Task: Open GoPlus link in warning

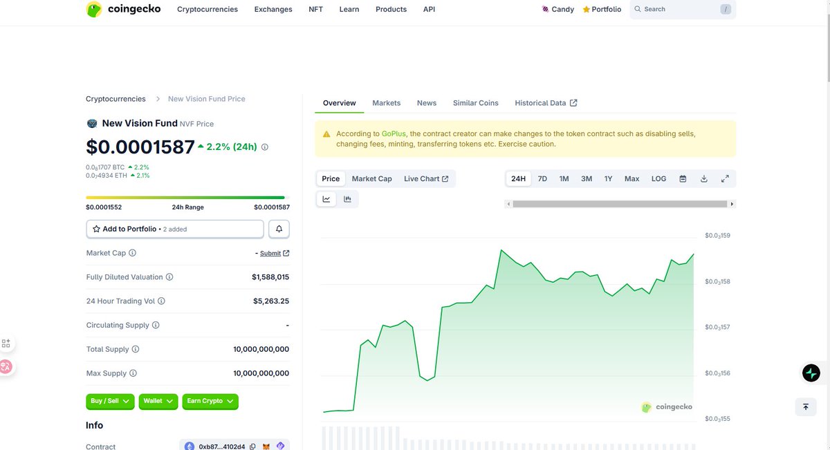Action: click(x=394, y=133)
